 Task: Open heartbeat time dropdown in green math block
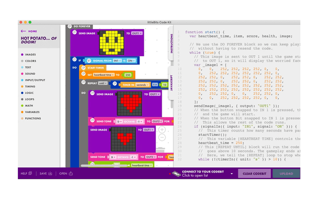point(142,166)
